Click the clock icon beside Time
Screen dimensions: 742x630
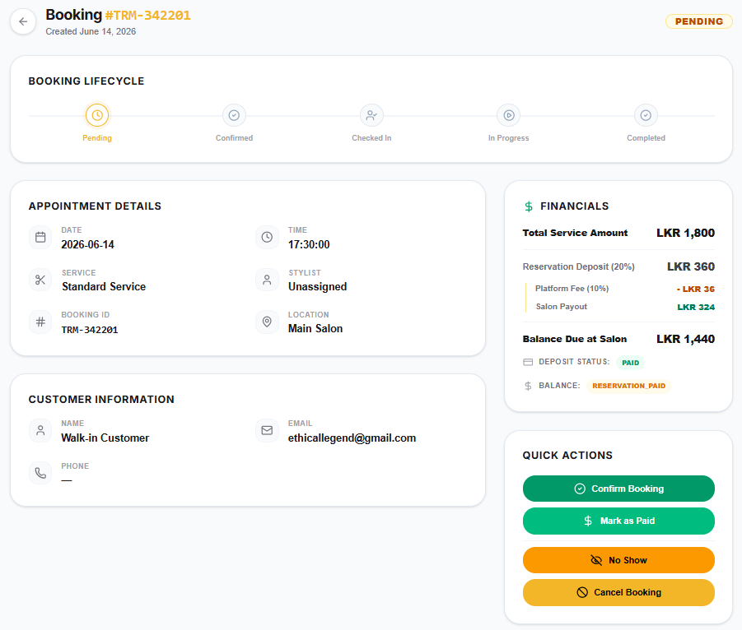point(267,237)
